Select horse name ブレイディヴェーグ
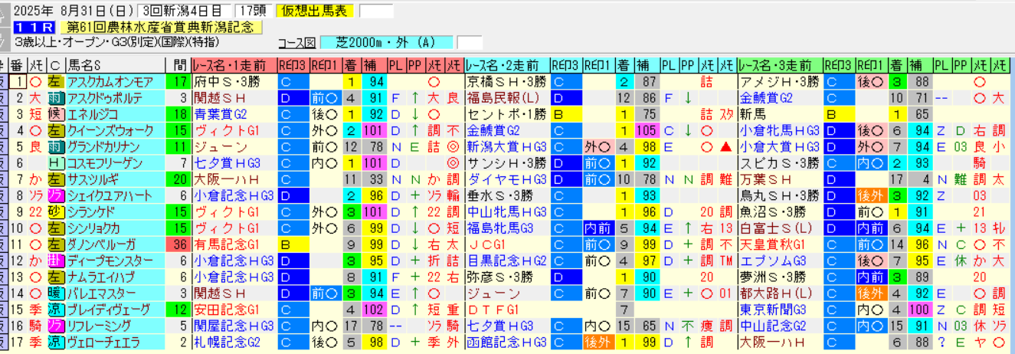The image size is (1015, 354). (x=116, y=310)
